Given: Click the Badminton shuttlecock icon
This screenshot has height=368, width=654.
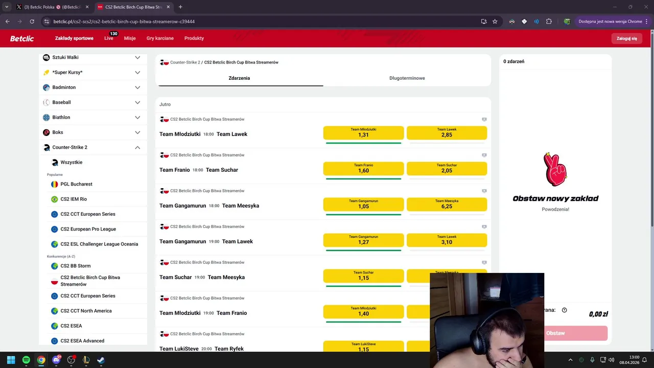Looking at the screenshot, I should click(46, 87).
